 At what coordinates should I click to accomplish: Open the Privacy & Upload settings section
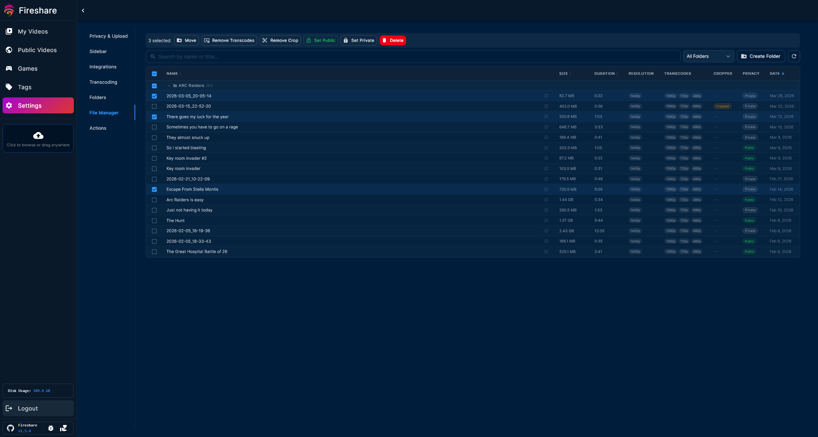tap(109, 36)
